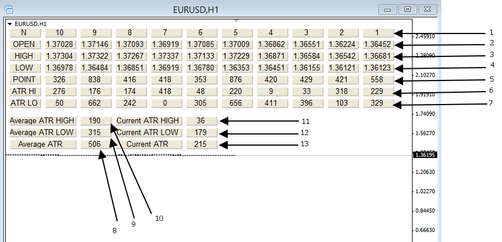The width and height of the screenshot is (502, 242).
Task: Click the HIGH row label button
Action: coord(26,56)
